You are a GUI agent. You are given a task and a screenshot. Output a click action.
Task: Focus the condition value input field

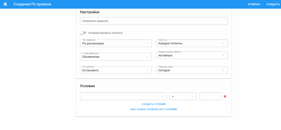211,96
